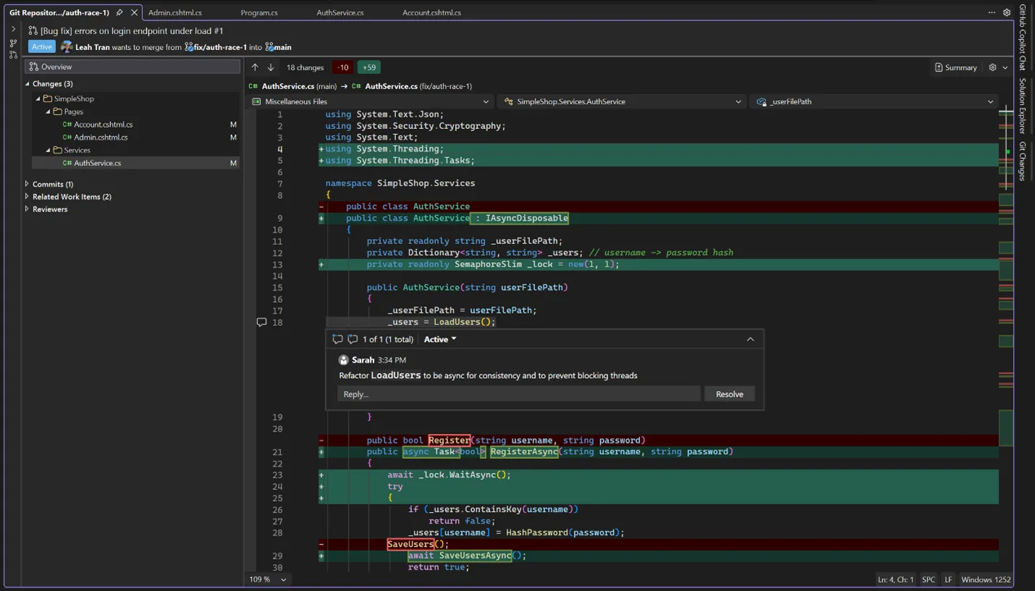Open diff settings gear next to Summary
1035x591 pixels.
[x=993, y=67]
